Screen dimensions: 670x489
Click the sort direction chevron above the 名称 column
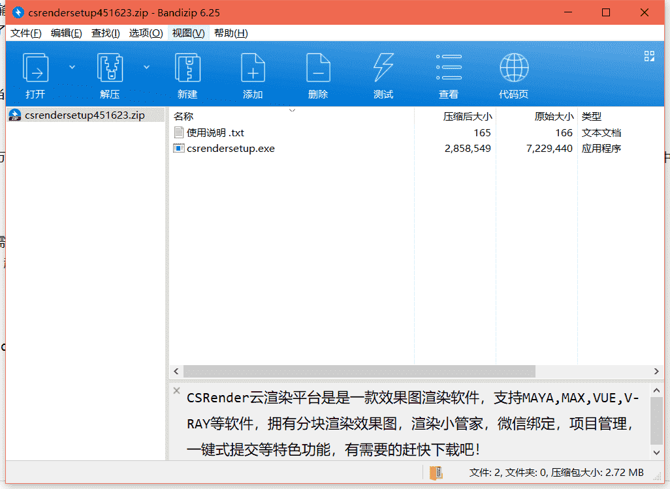(x=293, y=111)
